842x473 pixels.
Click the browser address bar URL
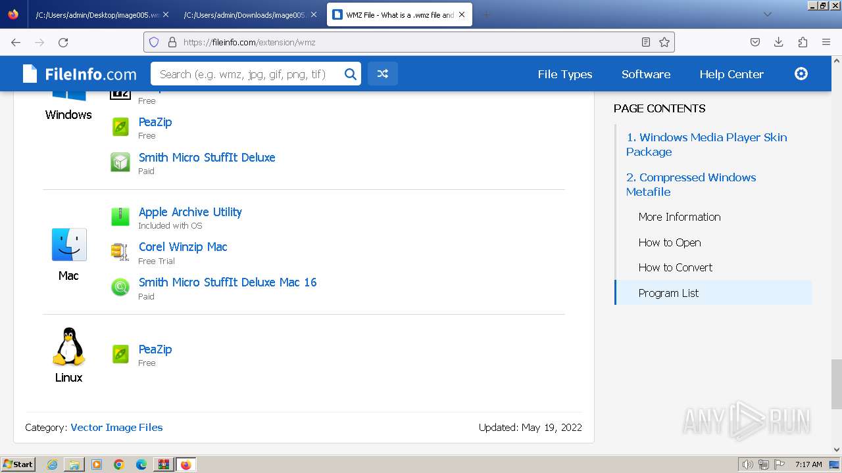[x=249, y=42]
